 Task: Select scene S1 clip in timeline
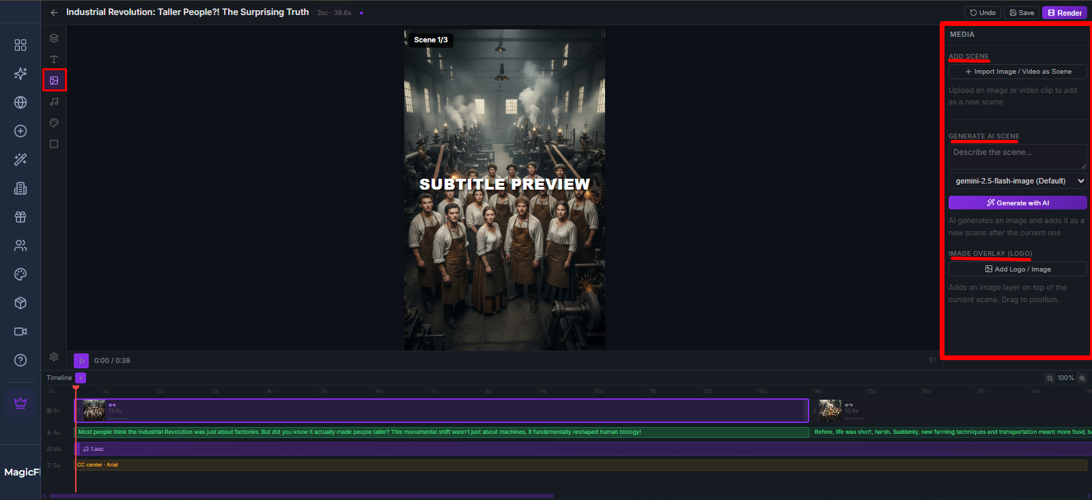[x=442, y=411]
